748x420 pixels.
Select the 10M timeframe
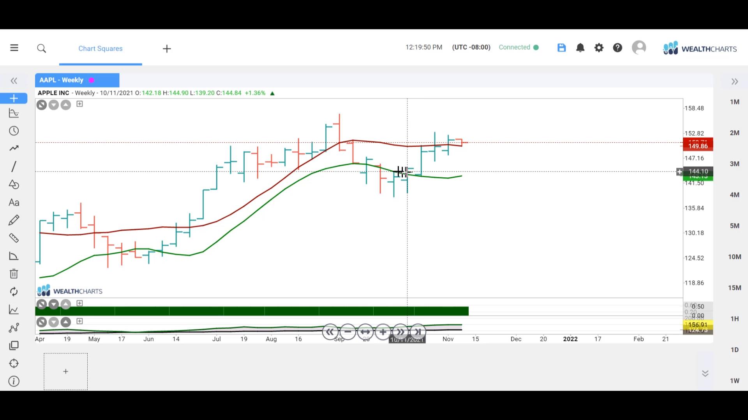tap(735, 257)
